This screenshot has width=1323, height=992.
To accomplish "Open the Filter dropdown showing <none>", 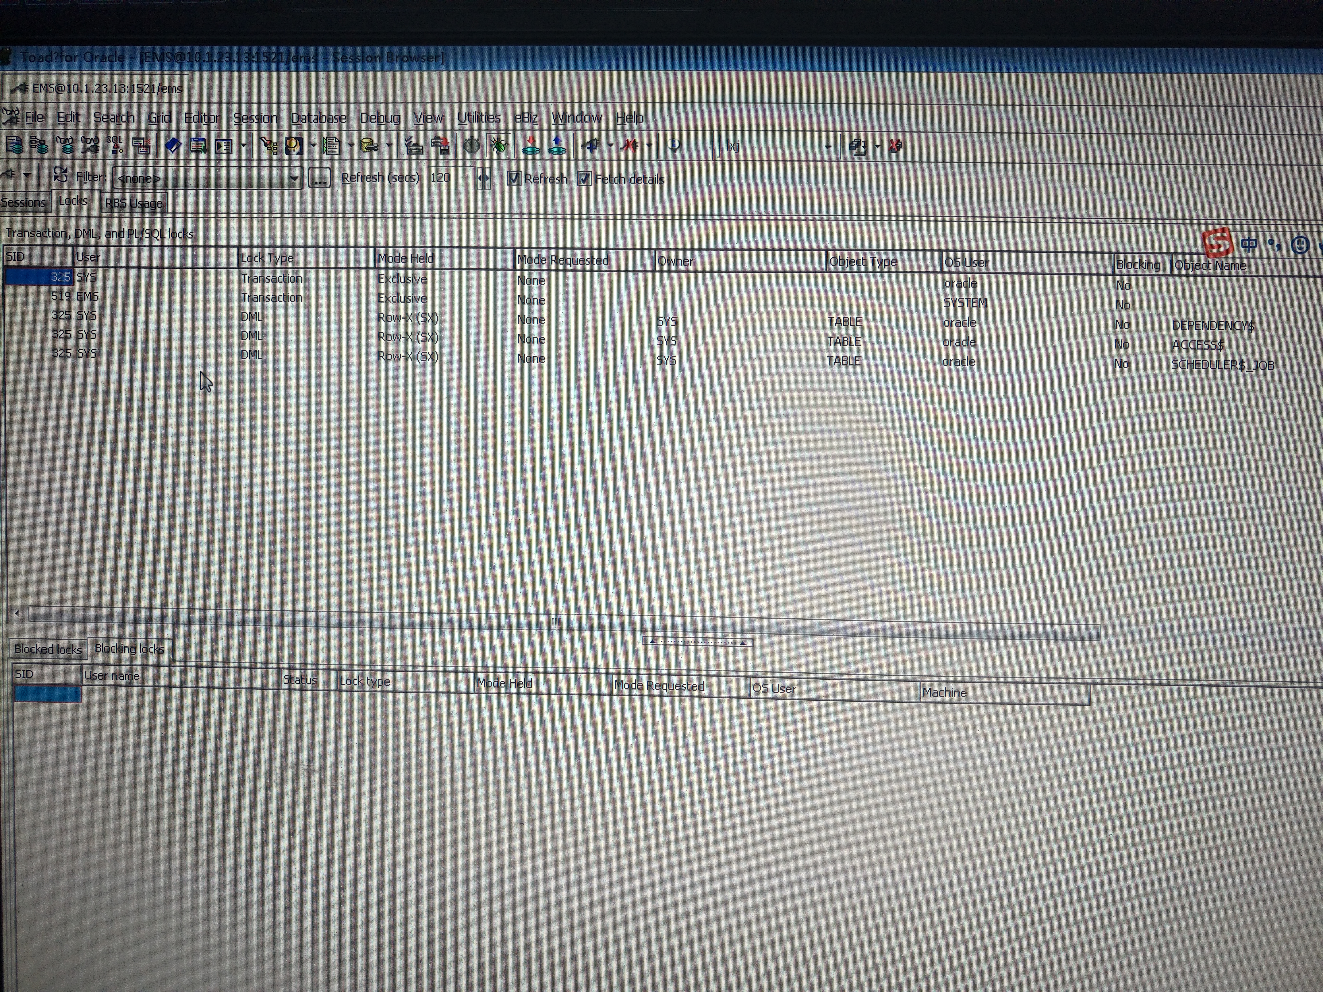I will (294, 178).
